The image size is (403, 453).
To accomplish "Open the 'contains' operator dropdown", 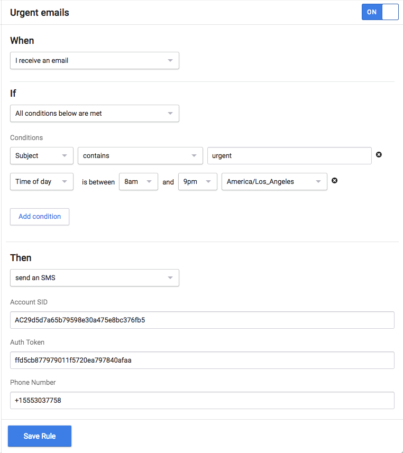I will tap(140, 156).
